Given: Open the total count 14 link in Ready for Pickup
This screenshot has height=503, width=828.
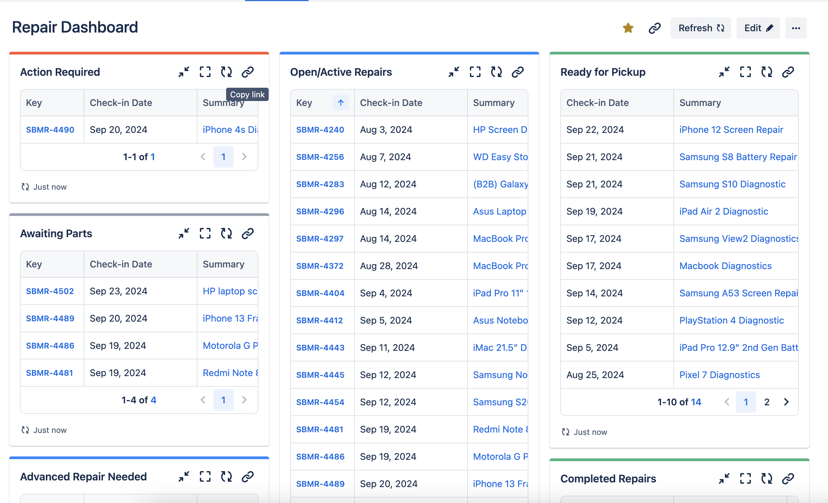Looking at the screenshot, I should [x=696, y=402].
